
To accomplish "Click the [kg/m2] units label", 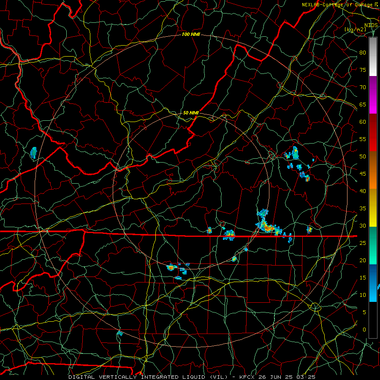I will point(356,30).
